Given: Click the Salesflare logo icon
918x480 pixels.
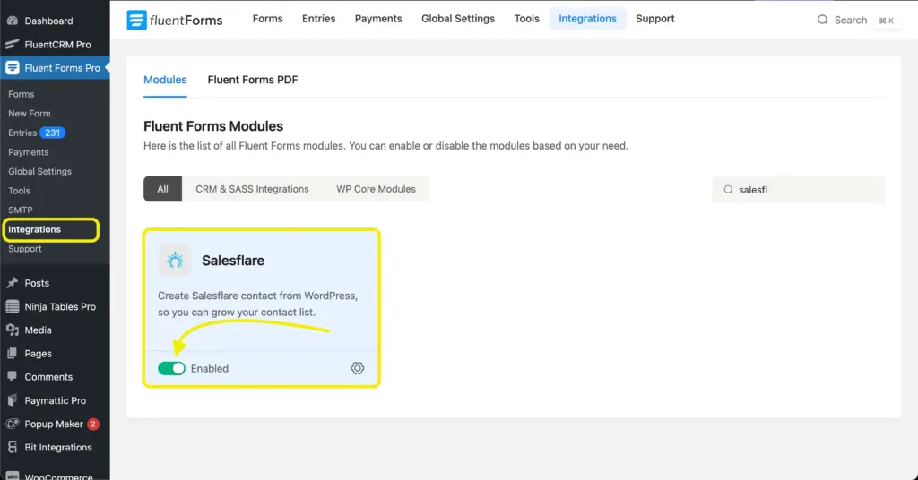Looking at the screenshot, I should tap(175, 261).
